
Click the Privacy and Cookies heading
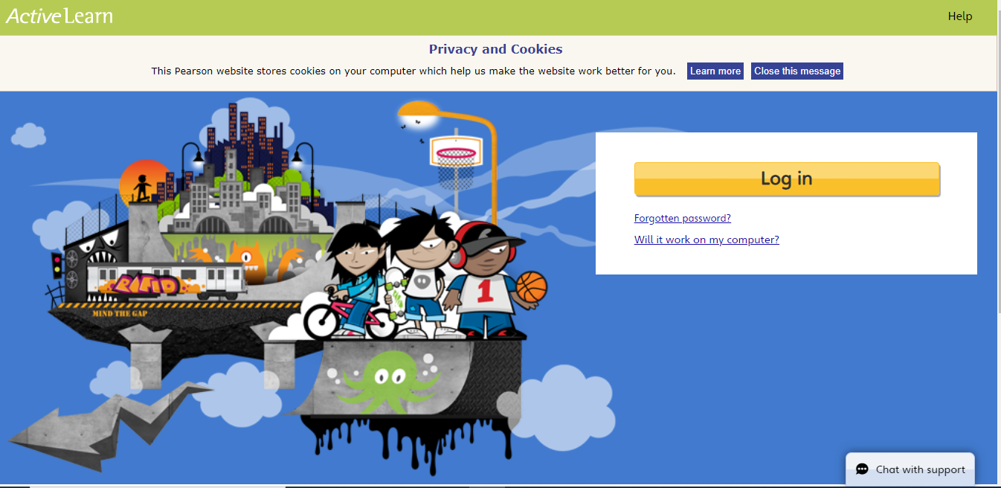tap(495, 49)
